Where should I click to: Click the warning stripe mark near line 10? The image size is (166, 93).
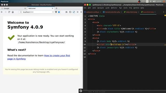tap(165, 45)
